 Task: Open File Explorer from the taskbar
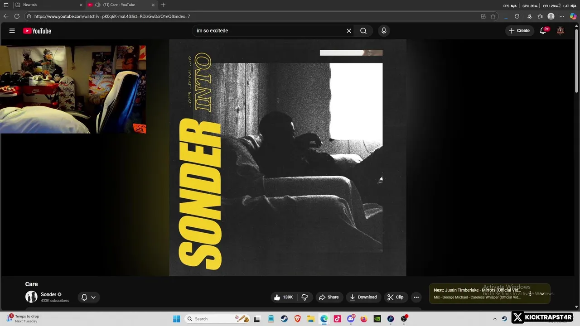(x=311, y=319)
